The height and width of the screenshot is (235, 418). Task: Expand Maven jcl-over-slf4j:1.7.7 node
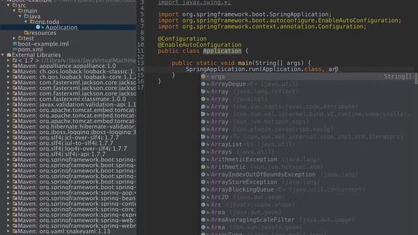coord(8,138)
